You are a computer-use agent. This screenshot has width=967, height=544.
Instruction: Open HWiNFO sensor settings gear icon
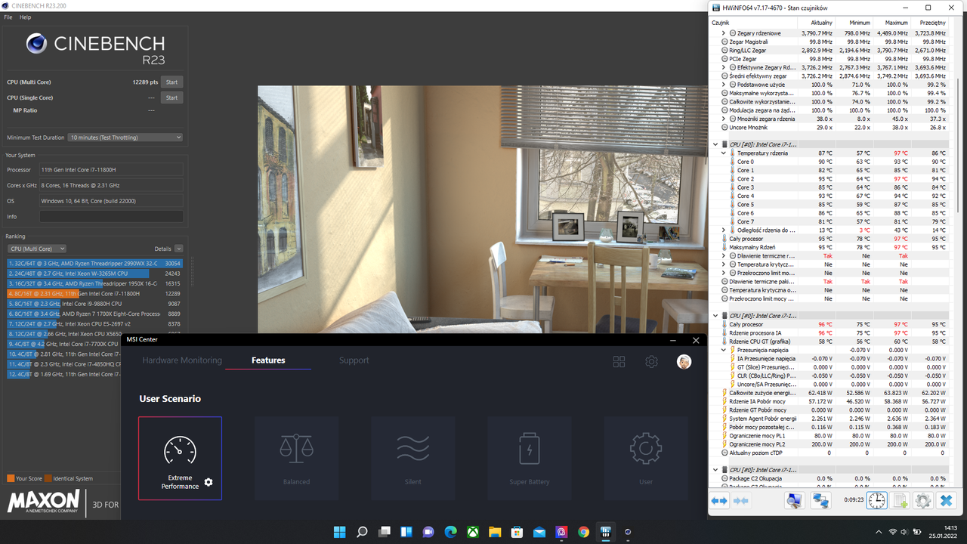(x=922, y=501)
